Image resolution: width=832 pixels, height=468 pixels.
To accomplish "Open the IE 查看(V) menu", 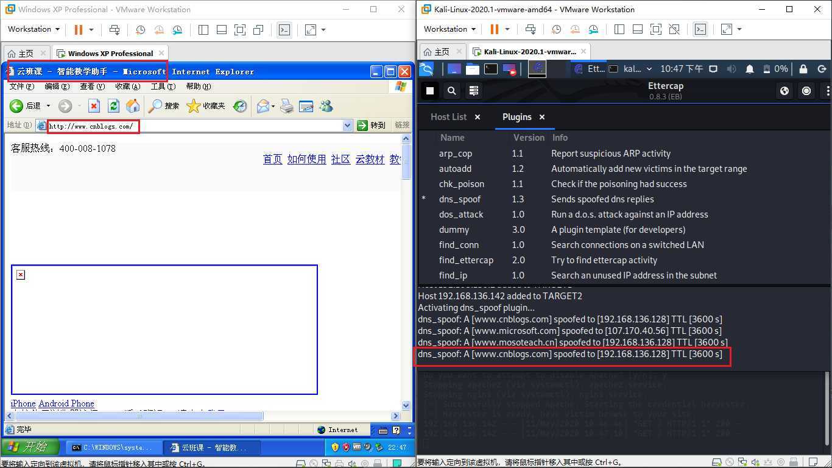I will pos(92,87).
